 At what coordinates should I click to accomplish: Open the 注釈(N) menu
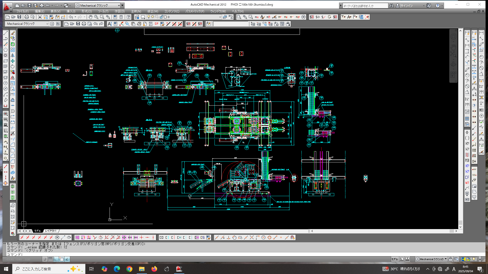click(136, 11)
